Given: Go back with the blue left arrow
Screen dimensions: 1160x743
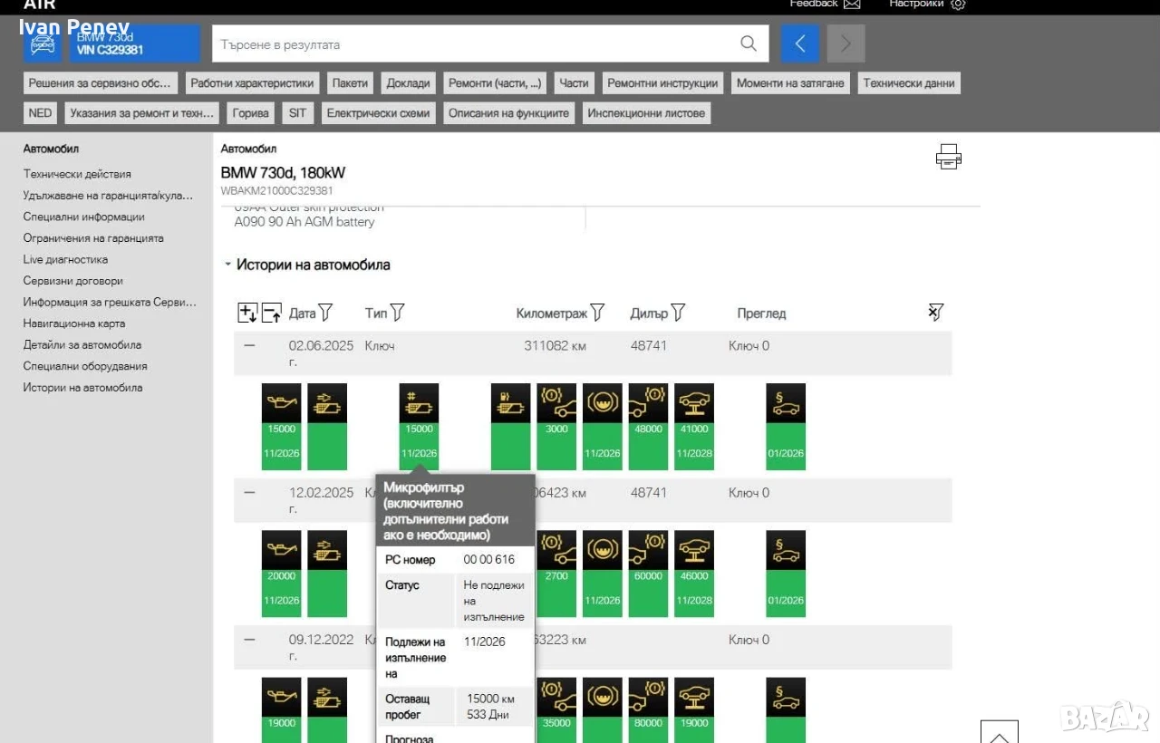Looking at the screenshot, I should click(800, 43).
